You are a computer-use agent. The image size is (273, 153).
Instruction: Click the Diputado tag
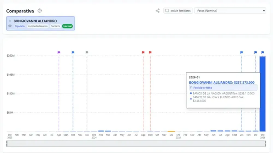(20, 26)
